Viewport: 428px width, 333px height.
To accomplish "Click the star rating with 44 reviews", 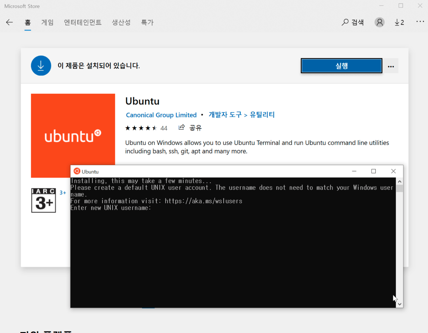I will point(146,128).
